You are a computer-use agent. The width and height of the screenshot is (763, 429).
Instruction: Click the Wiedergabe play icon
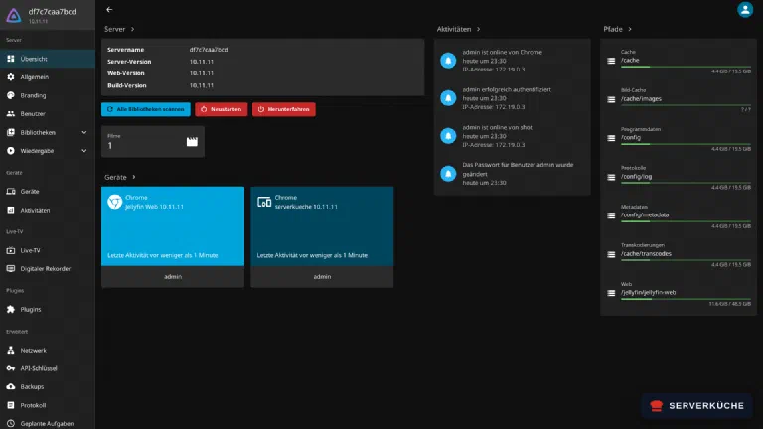11,151
